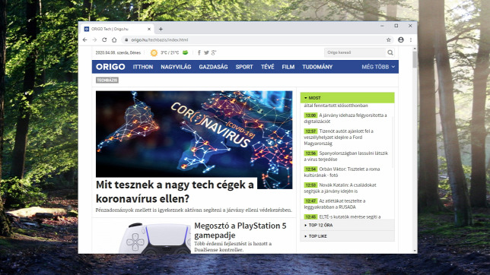Collapse the MOST news panel
The image size is (490, 275).
(x=347, y=98)
